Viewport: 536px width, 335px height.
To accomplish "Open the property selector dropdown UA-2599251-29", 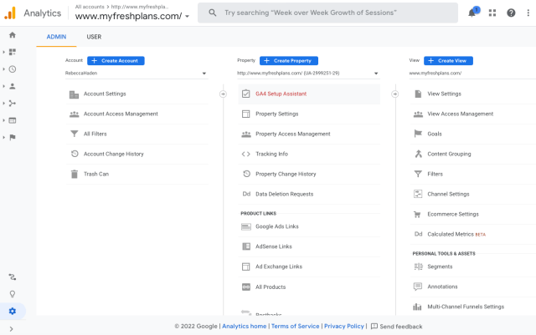I will (x=308, y=74).
